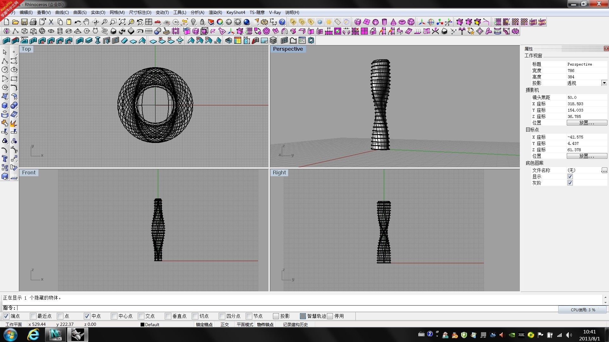Select the Polyline tool in sidebar

pos(5,61)
